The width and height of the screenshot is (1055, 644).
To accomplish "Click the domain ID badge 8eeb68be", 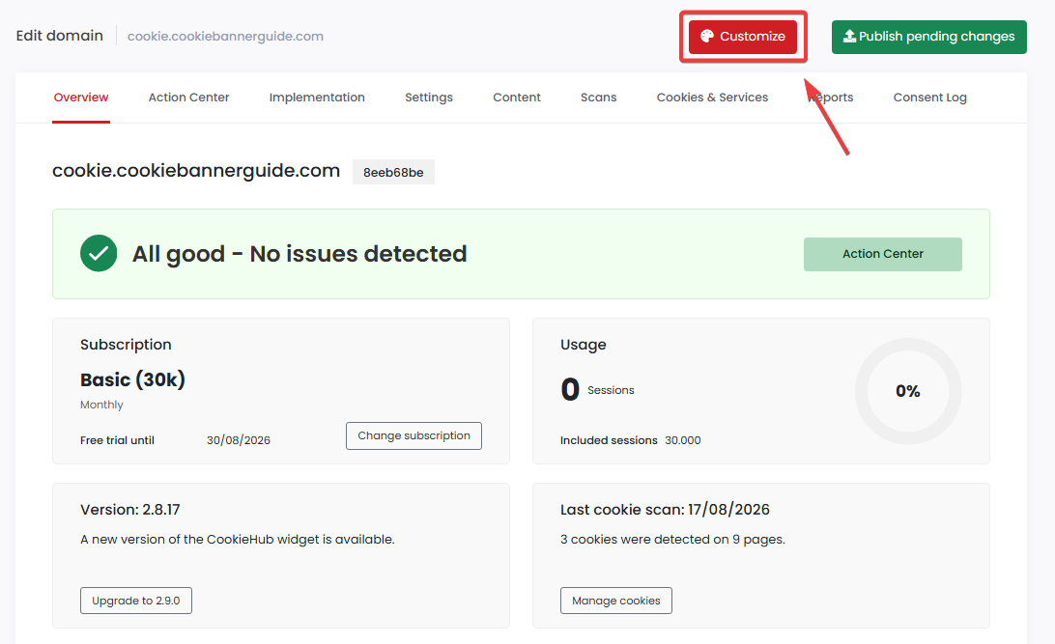I will click(393, 172).
